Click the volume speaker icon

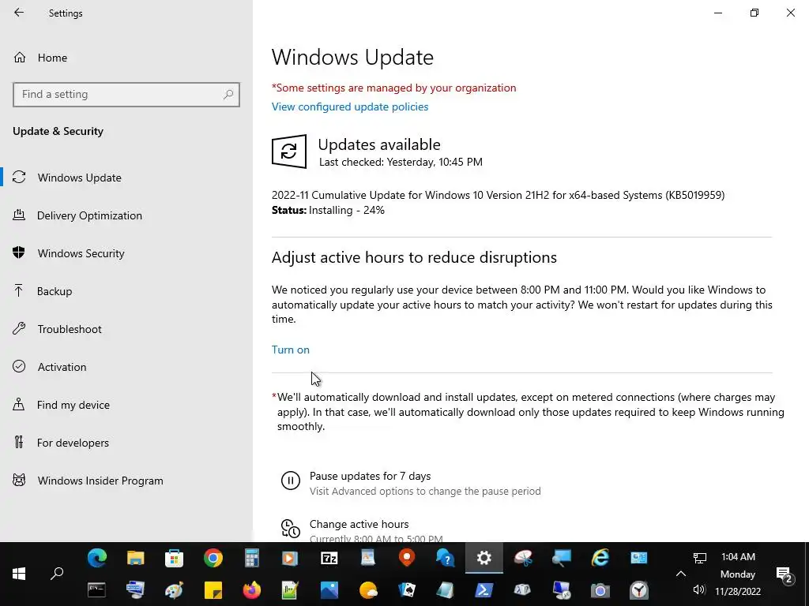pos(700,590)
